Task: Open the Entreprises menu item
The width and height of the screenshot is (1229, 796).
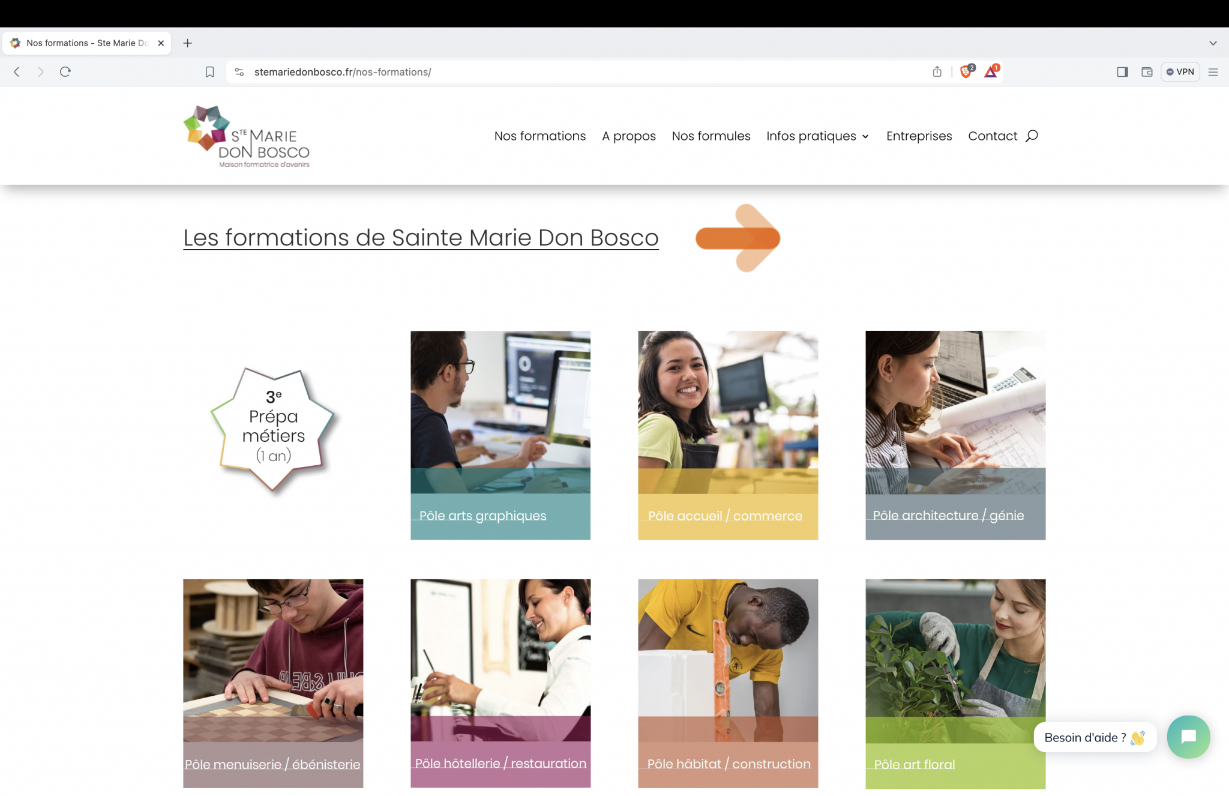Action: pos(919,136)
